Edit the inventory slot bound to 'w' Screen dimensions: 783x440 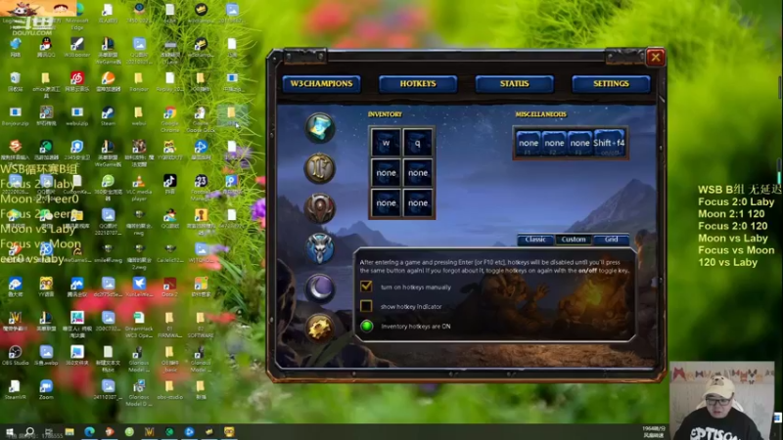(386, 143)
